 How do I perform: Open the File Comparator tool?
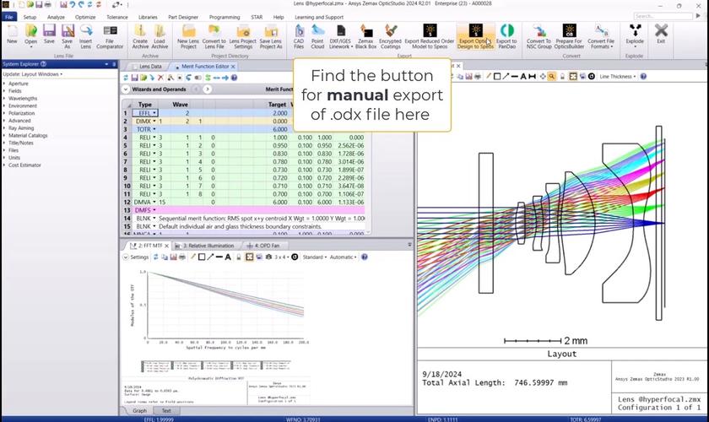(x=110, y=36)
